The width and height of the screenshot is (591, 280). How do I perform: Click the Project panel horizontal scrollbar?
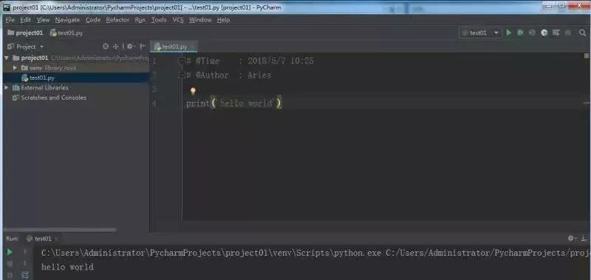pos(60,230)
